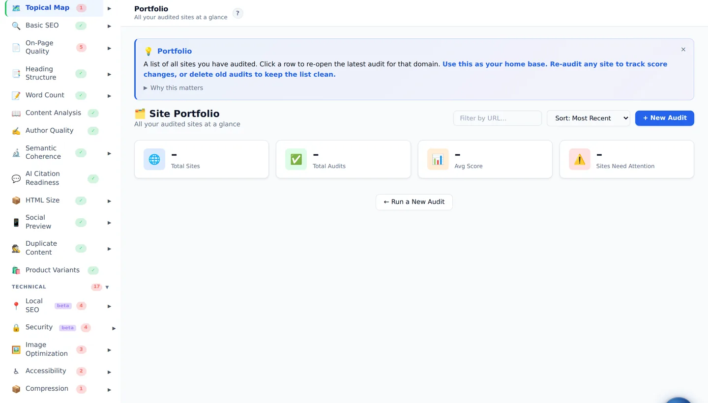Click the Duplicate Content detective icon
The width and height of the screenshot is (708, 403).
(x=16, y=248)
